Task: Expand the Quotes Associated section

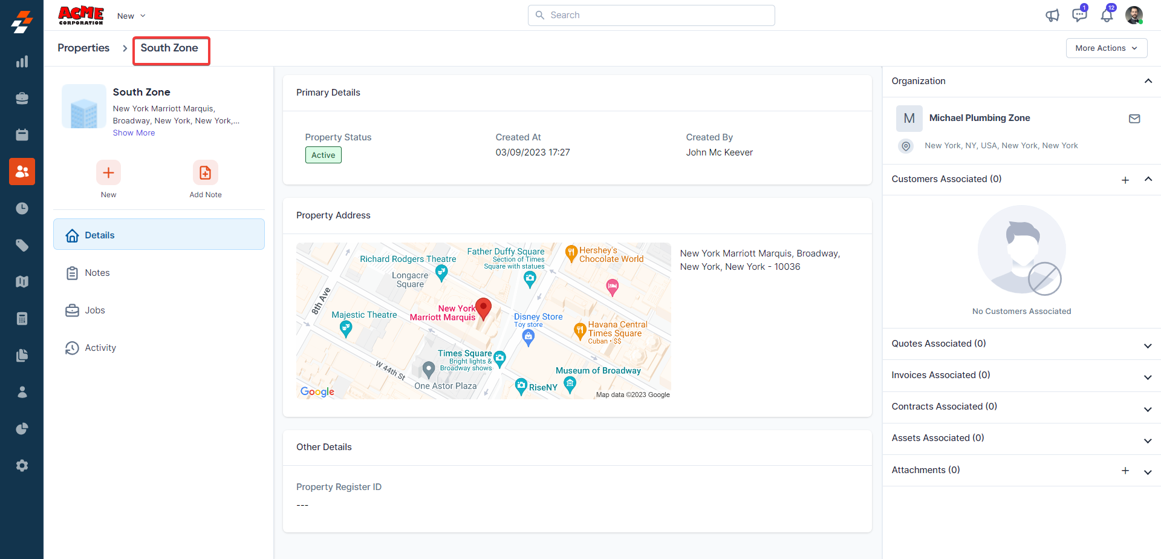Action: point(1148,346)
